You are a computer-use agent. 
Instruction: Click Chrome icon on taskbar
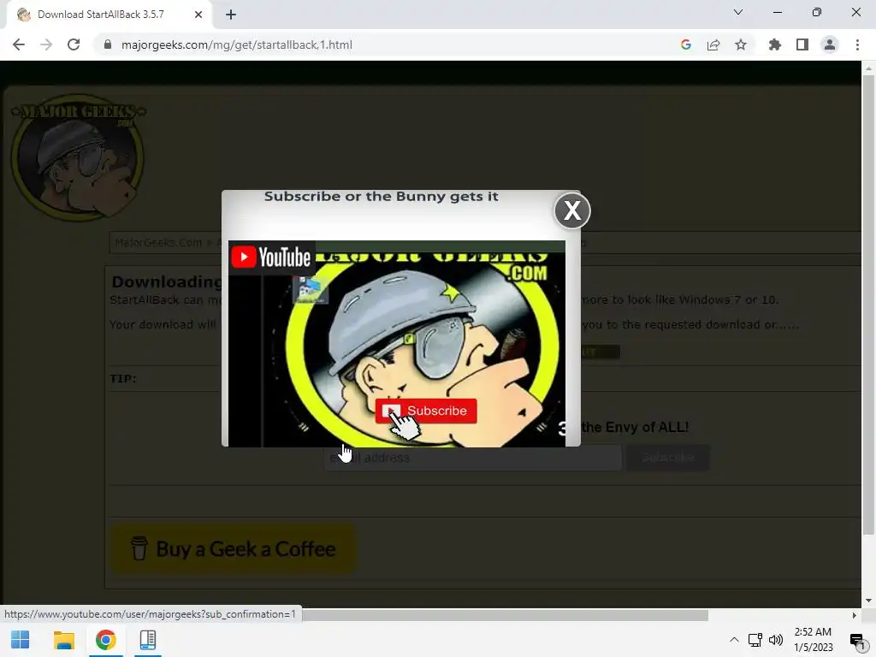point(105,640)
